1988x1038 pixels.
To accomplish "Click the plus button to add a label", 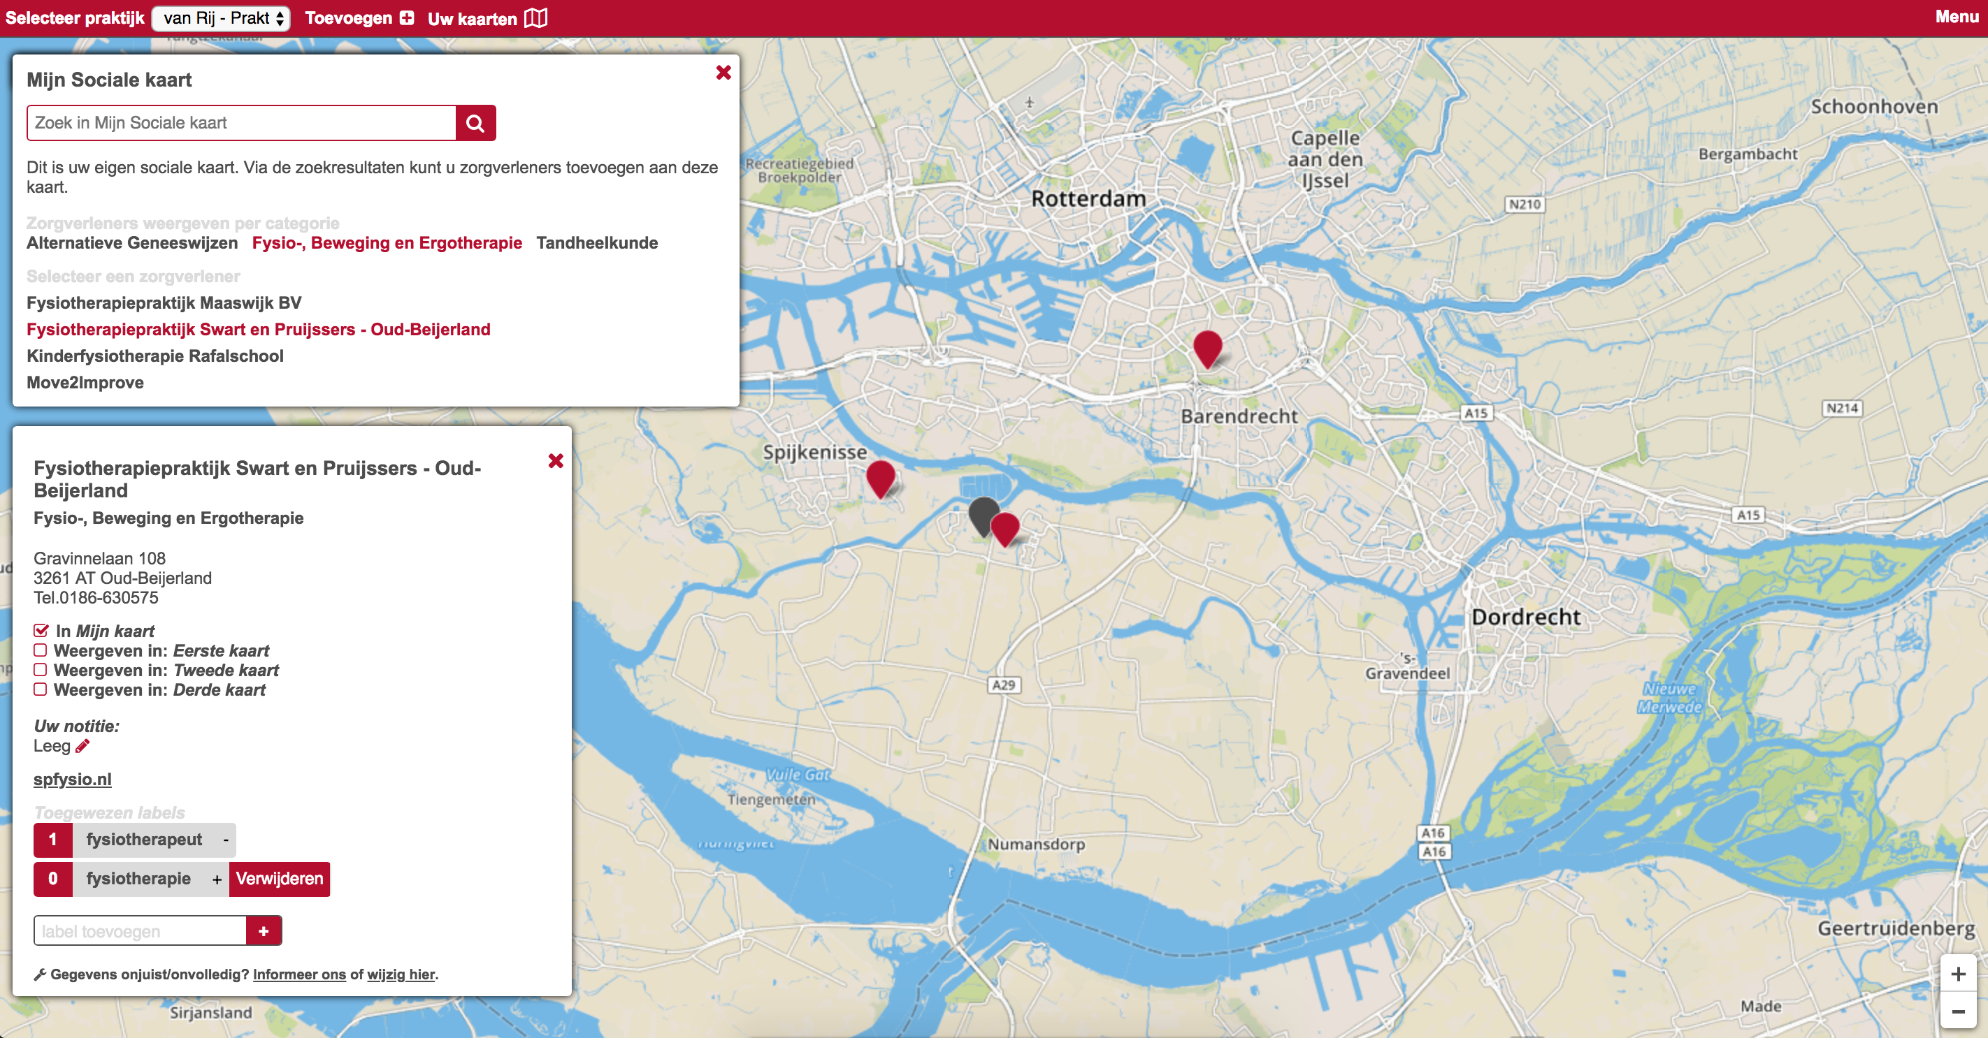I will pyautogui.click(x=263, y=931).
